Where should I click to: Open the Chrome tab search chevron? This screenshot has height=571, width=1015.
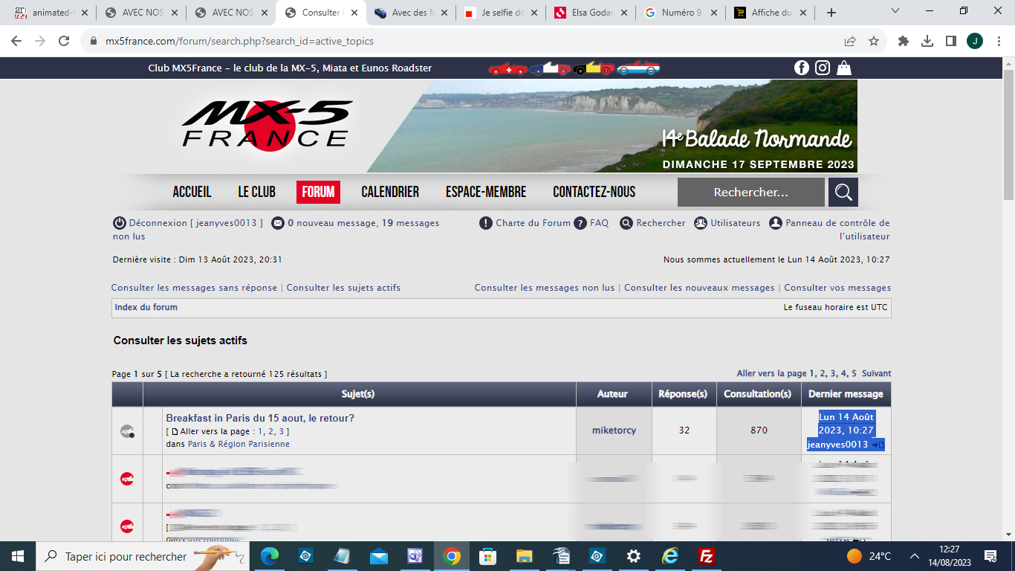click(895, 11)
